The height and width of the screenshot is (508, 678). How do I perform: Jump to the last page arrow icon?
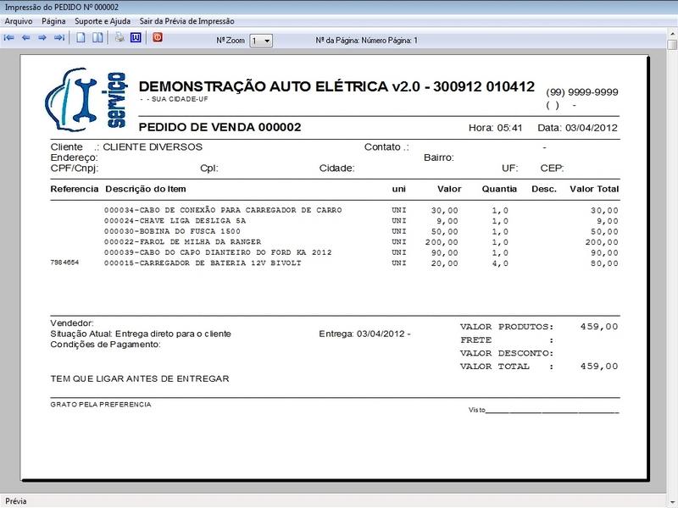[x=59, y=38]
